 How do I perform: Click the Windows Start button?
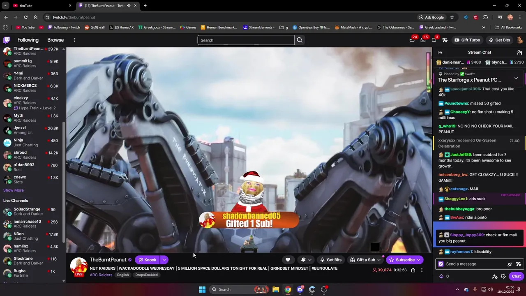(202, 289)
